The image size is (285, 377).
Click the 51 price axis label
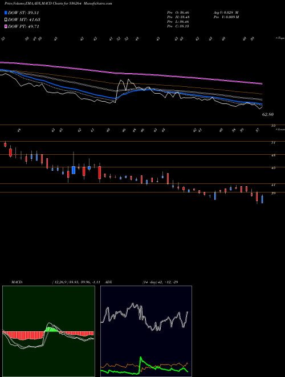[273, 143]
